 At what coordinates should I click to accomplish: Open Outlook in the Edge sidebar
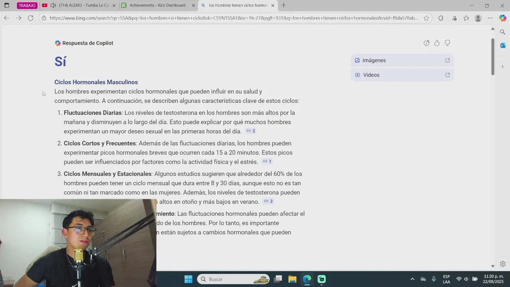502,45
